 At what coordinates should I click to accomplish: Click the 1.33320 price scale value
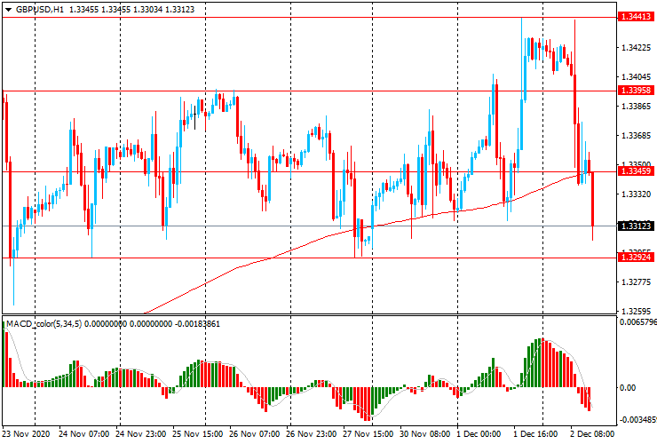(636, 194)
